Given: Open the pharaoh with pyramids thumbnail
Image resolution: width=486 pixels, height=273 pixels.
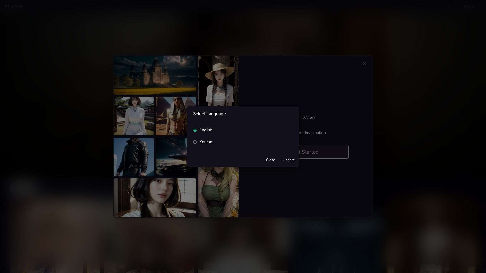Looking at the screenshot, I should click(x=172, y=116).
